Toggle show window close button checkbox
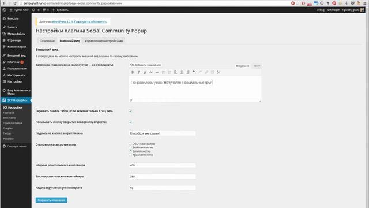Image resolution: width=369 pixels, height=208 pixels. click(130, 122)
